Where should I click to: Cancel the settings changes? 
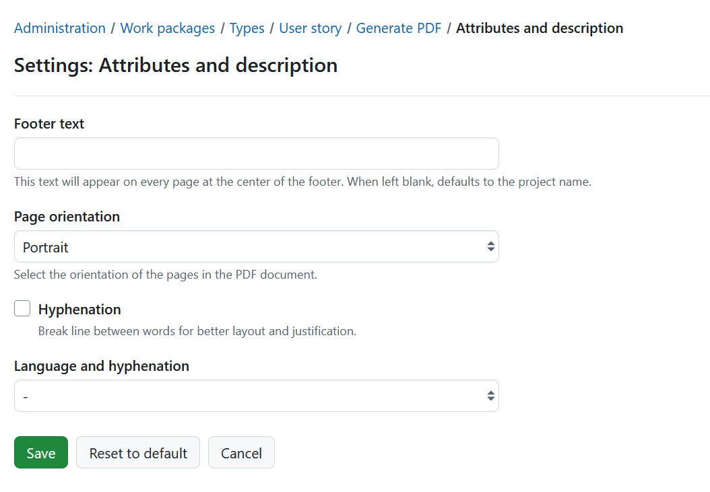(x=241, y=452)
